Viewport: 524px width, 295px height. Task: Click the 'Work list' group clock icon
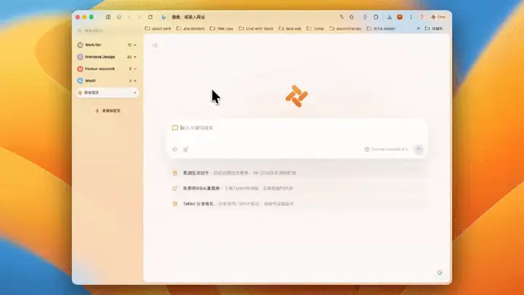[80, 45]
